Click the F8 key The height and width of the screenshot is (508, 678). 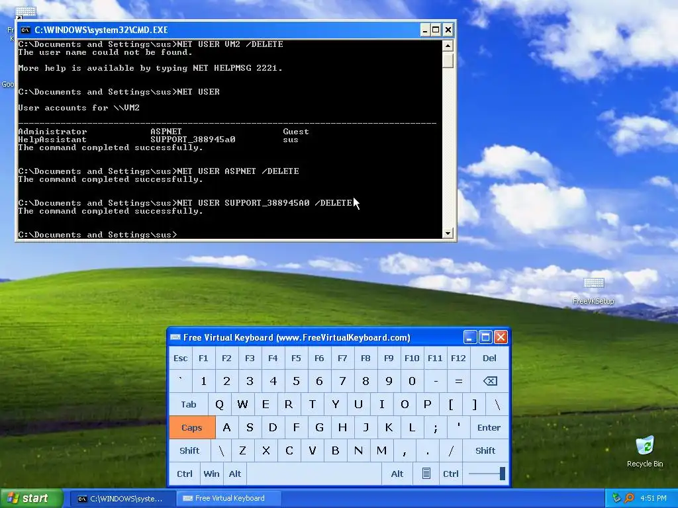[365, 358]
